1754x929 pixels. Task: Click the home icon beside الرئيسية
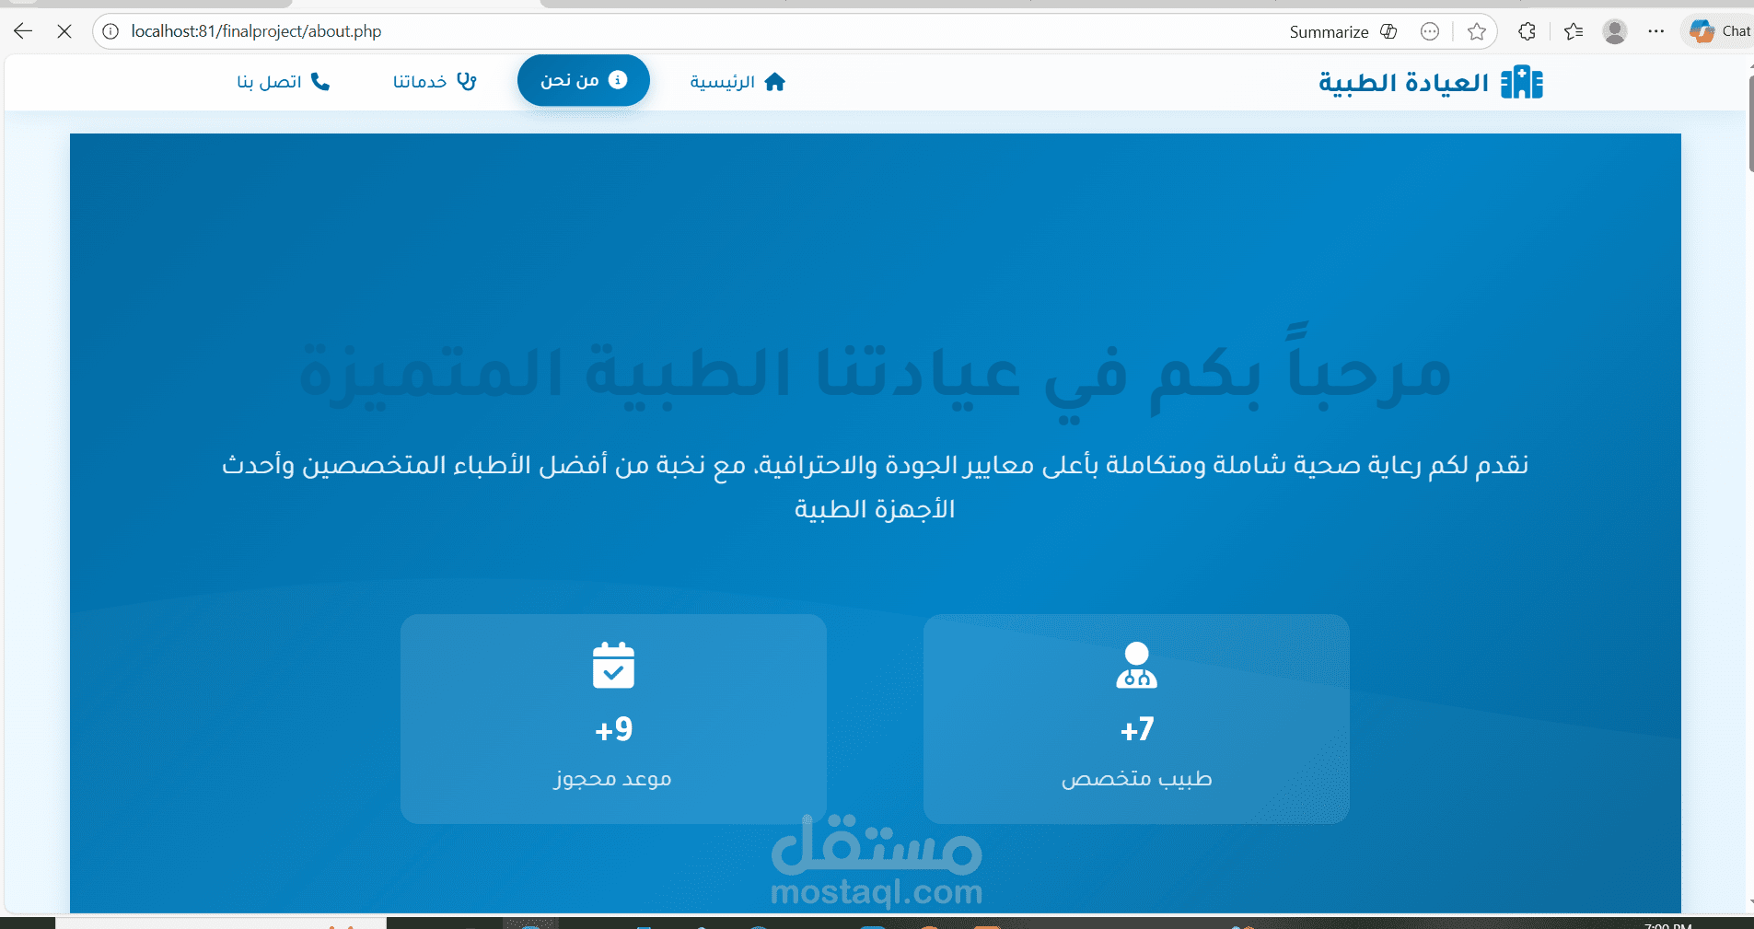pyautogui.click(x=775, y=82)
